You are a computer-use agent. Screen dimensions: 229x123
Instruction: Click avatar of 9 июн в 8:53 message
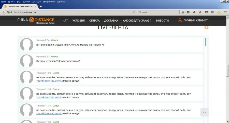[x=26, y=61]
